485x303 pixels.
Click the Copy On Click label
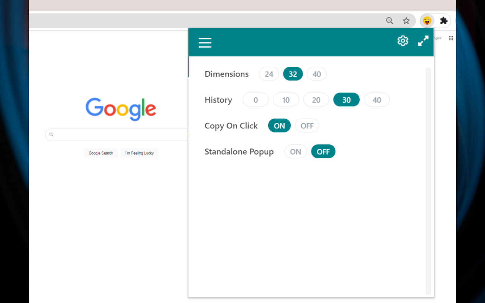[231, 126]
